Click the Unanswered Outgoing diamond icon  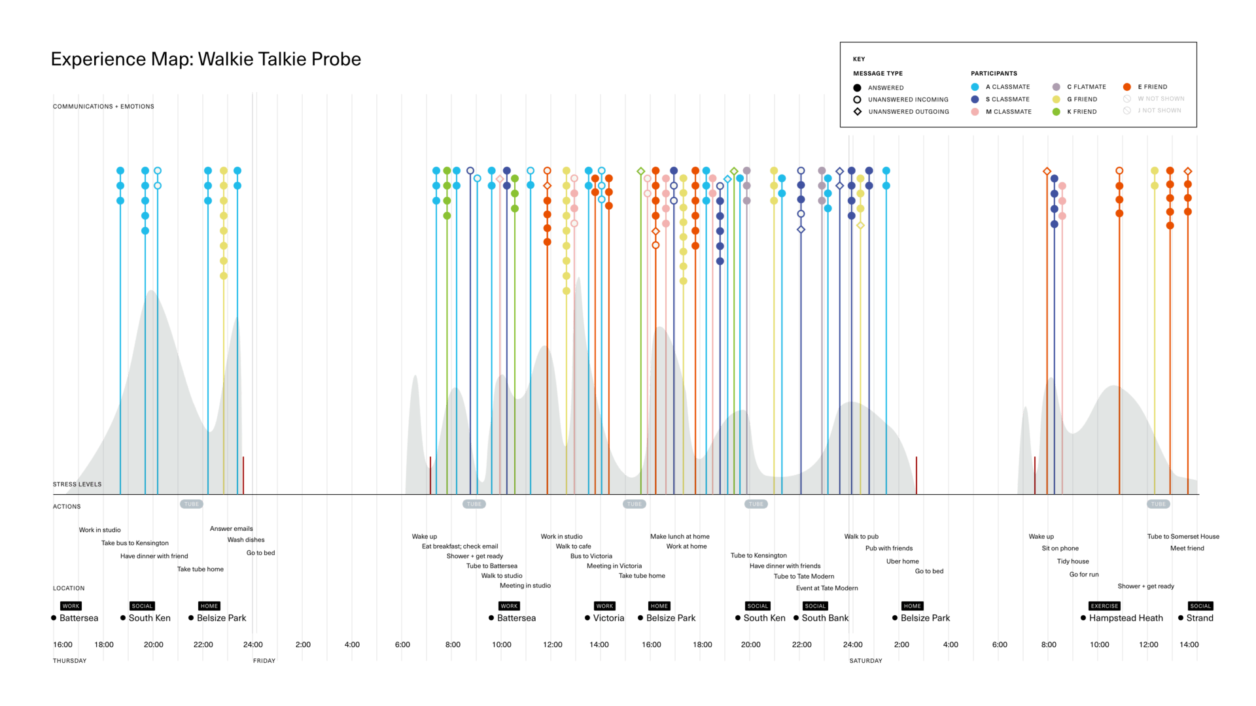(x=857, y=112)
